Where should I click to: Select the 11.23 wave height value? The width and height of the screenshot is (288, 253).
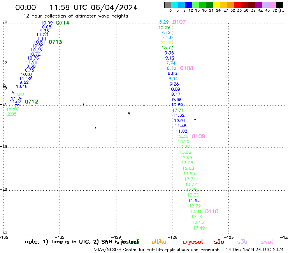click(x=42, y=35)
